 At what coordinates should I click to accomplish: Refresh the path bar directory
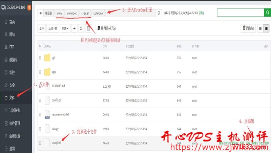coord(159,13)
